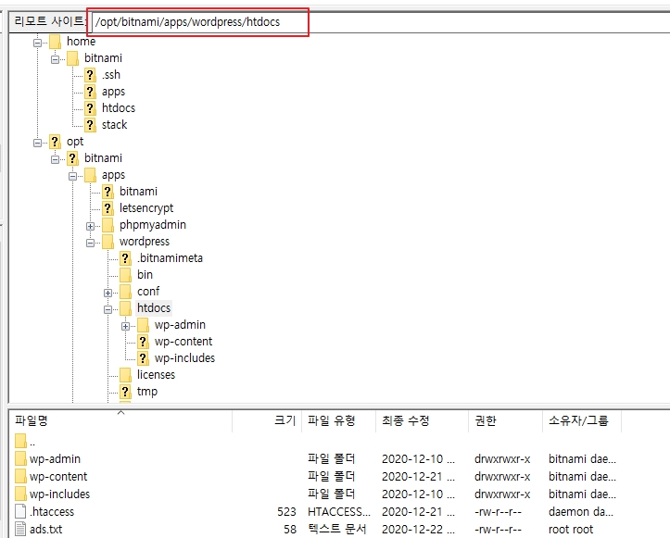Viewport: 670px width, 538px height.
Task: Go to parent directory '..' entry
Action: pos(32,442)
